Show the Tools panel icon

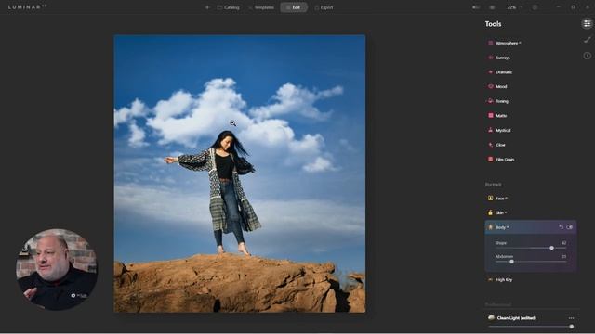click(x=587, y=24)
